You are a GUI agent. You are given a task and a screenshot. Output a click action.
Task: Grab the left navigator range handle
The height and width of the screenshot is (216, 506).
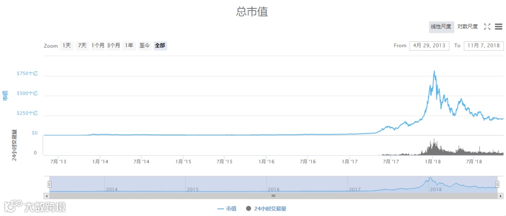(50, 184)
